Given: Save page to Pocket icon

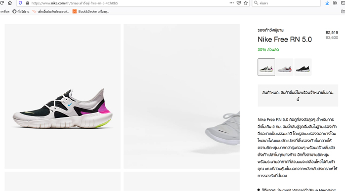Looking at the screenshot, I should point(239,3).
